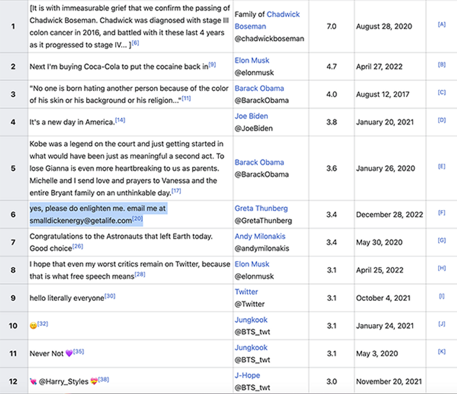Open Jungkook link in row 11

[251, 347]
